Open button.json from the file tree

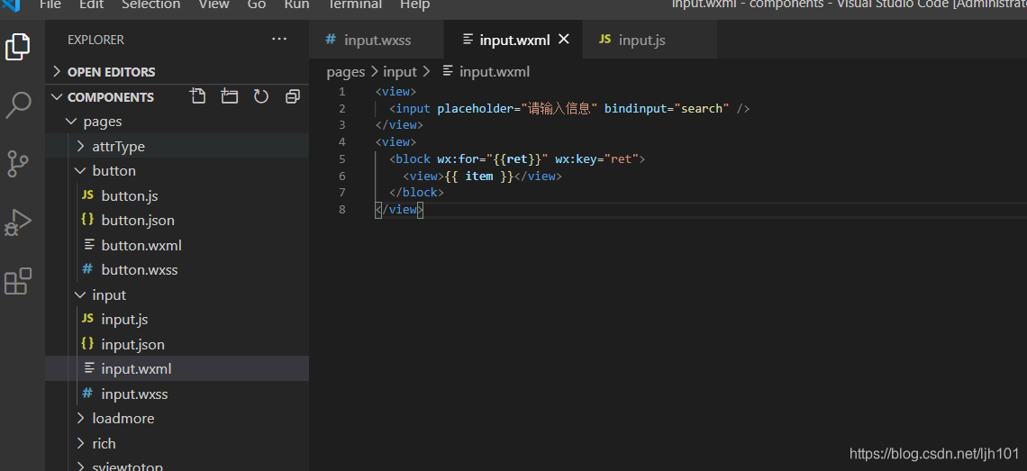tap(138, 220)
